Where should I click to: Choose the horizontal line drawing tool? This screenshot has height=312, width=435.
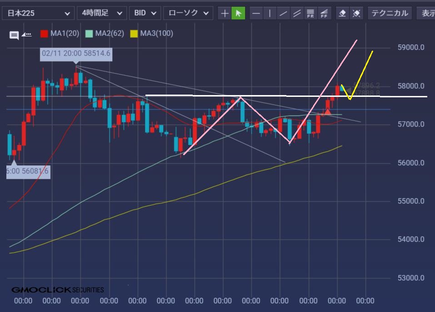pyautogui.click(x=256, y=13)
